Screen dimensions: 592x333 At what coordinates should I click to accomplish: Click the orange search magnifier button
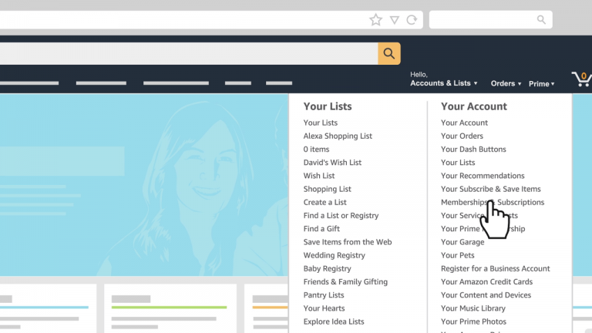(388, 54)
